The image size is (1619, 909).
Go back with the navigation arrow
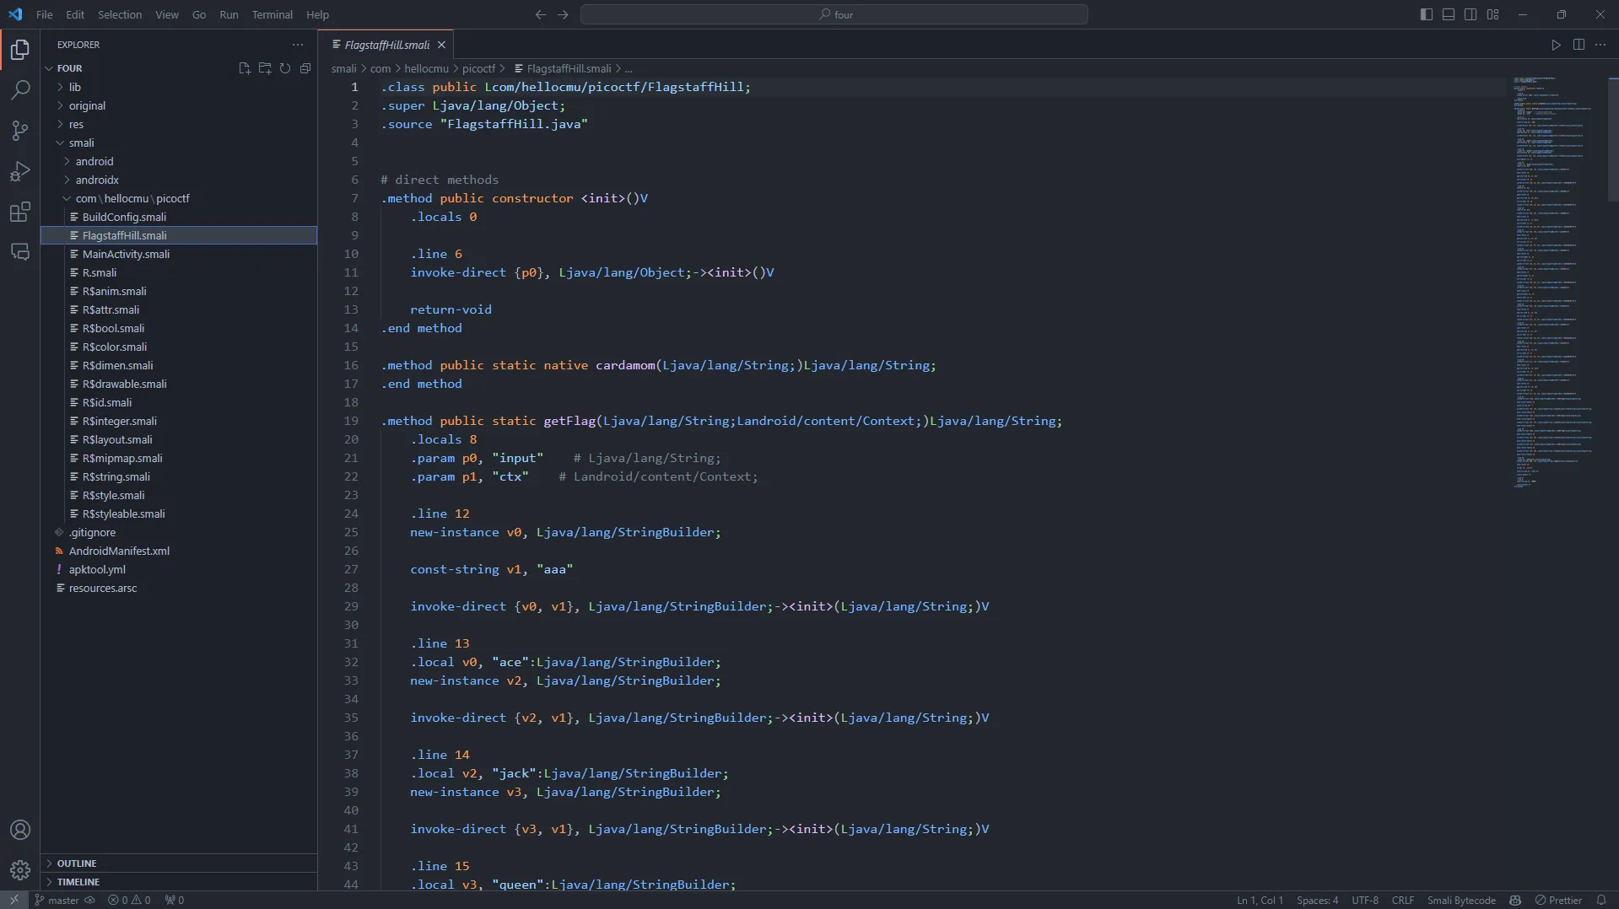[x=541, y=14]
